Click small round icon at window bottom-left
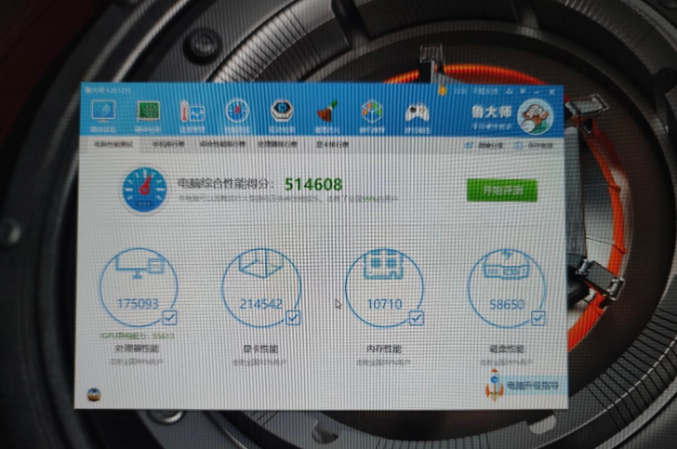 [94, 394]
